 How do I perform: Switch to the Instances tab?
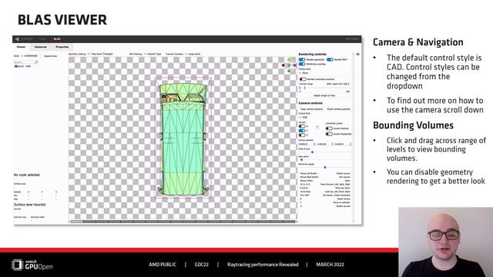click(x=41, y=47)
